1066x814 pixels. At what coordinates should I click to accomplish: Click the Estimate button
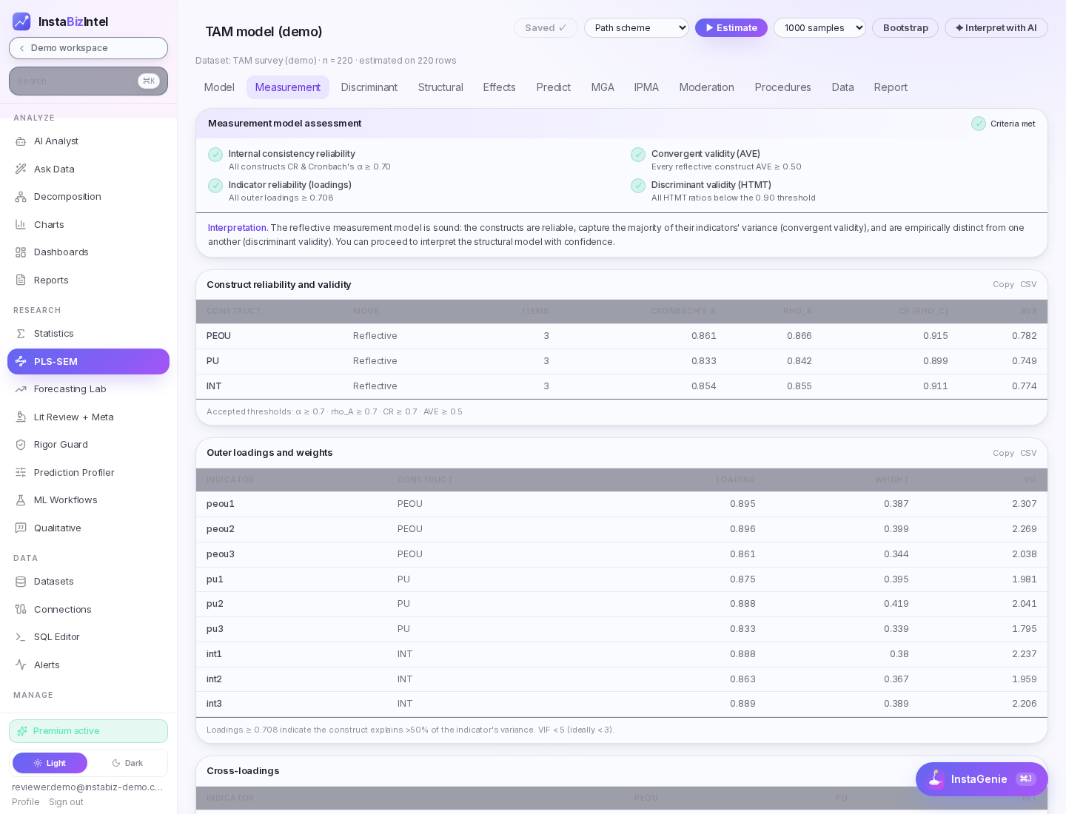click(x=731, y=28)
